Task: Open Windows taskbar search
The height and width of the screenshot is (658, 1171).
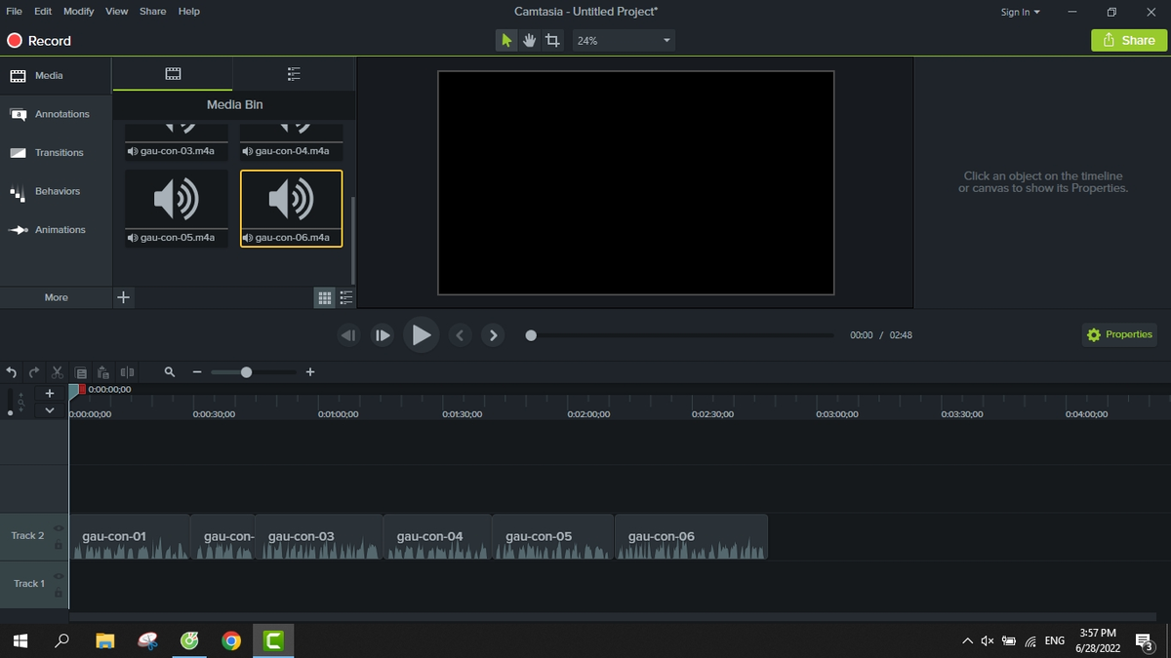Action: coord(62,640)
